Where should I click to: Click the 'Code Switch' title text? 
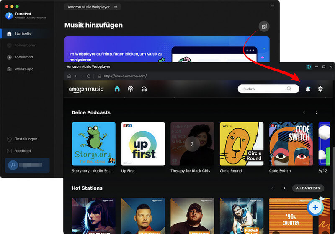280,171
